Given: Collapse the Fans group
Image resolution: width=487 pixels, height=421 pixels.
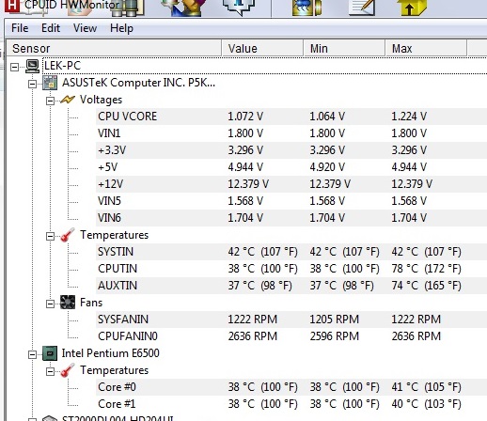Looking at the screenshot, I should (50, 304).
